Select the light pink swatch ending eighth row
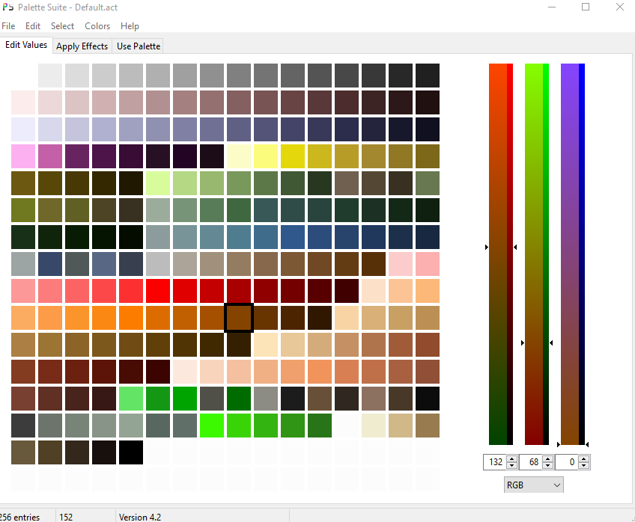 tap(428, 264)
